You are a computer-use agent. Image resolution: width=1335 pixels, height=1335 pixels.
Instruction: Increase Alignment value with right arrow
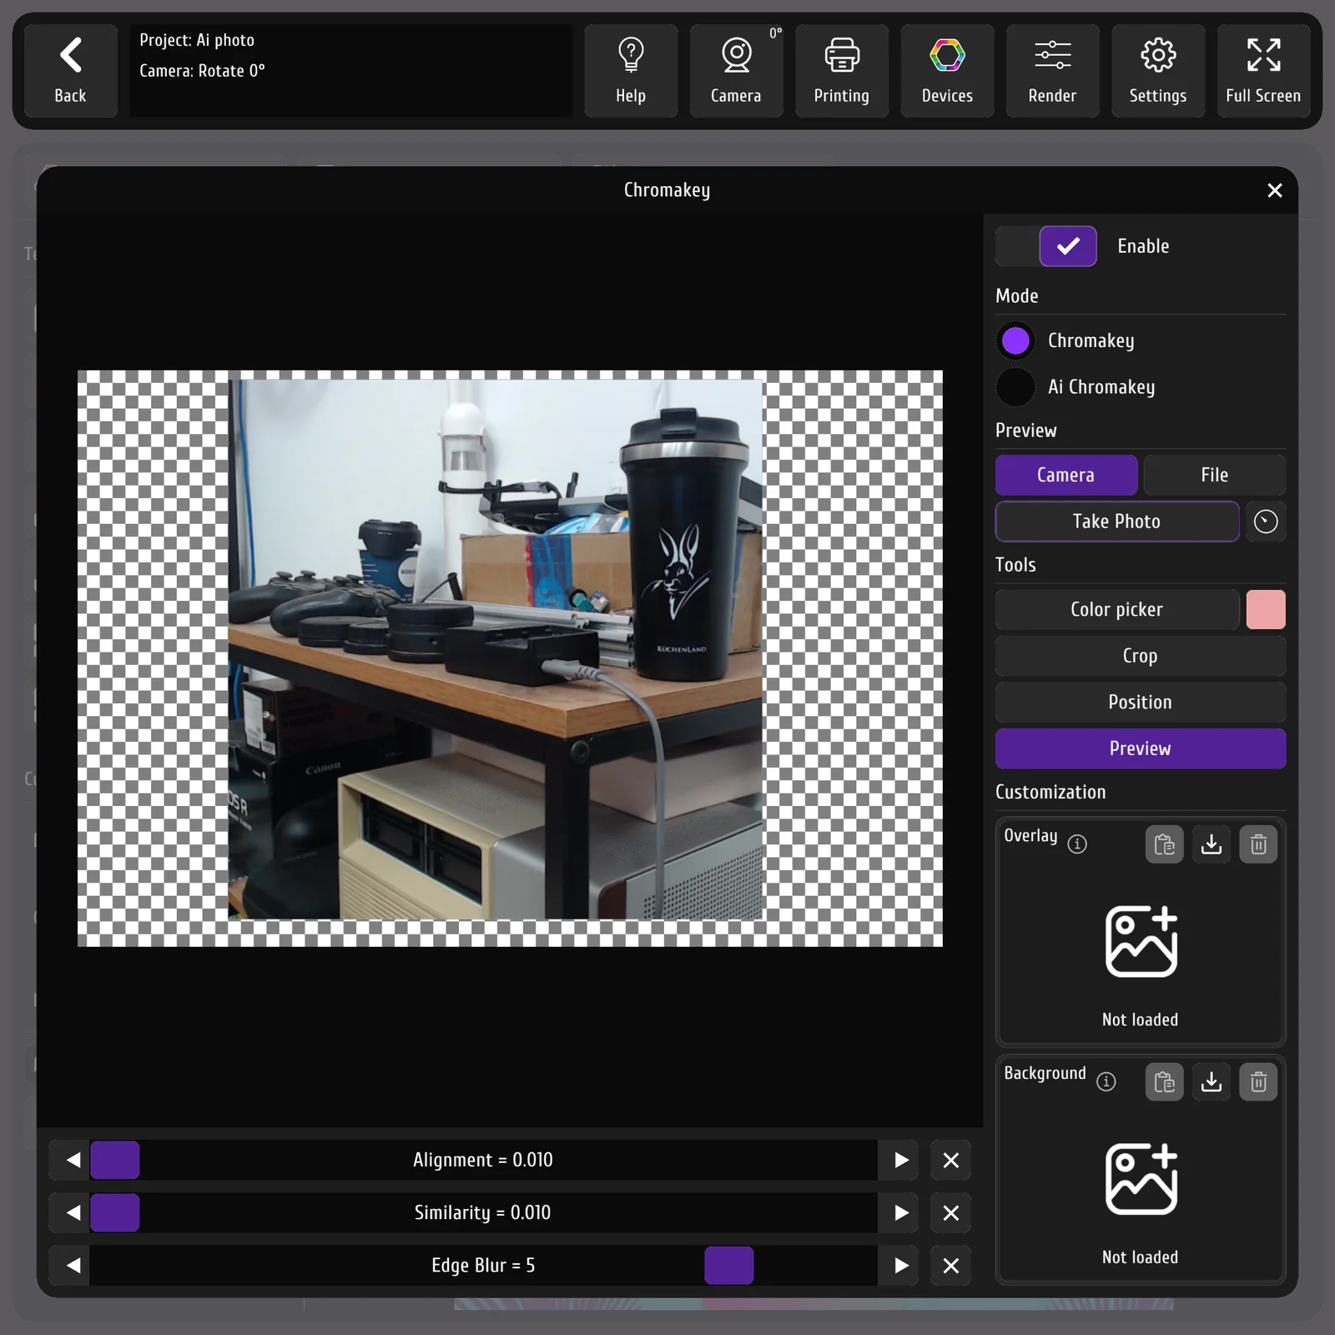(899, 1160)
